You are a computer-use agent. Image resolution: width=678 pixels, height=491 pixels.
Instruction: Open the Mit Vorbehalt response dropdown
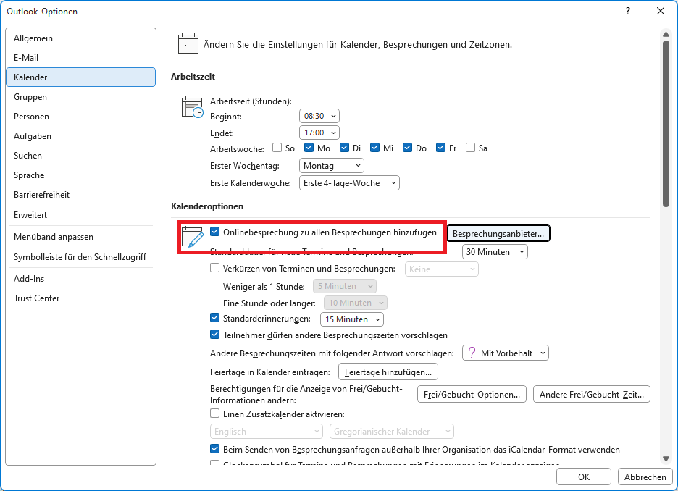pos(506,353)
